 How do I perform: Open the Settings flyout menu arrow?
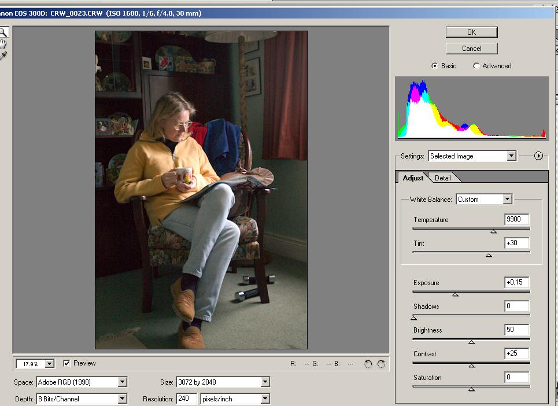pyautogui.click(x=538, y=156)
